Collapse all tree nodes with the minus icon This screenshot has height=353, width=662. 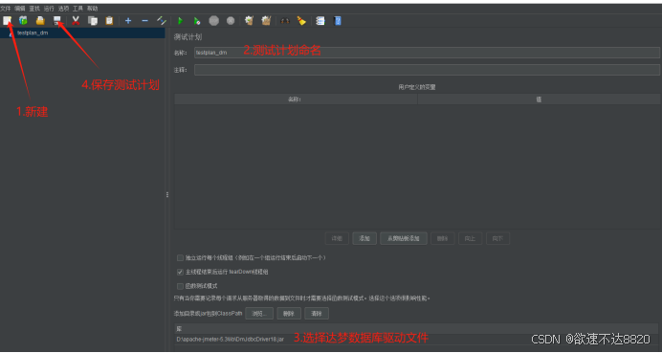click(144, 20)
